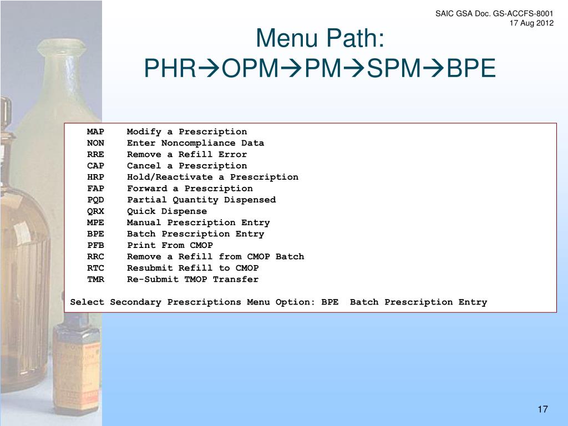Click SAIC GSA Doc. GS-ACCFS-8001 header text
Screen dimensions: 568x426
coord(494,14)
